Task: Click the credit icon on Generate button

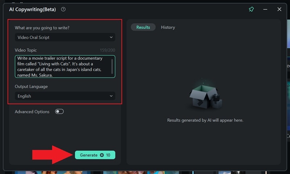Action: [102, 155]
